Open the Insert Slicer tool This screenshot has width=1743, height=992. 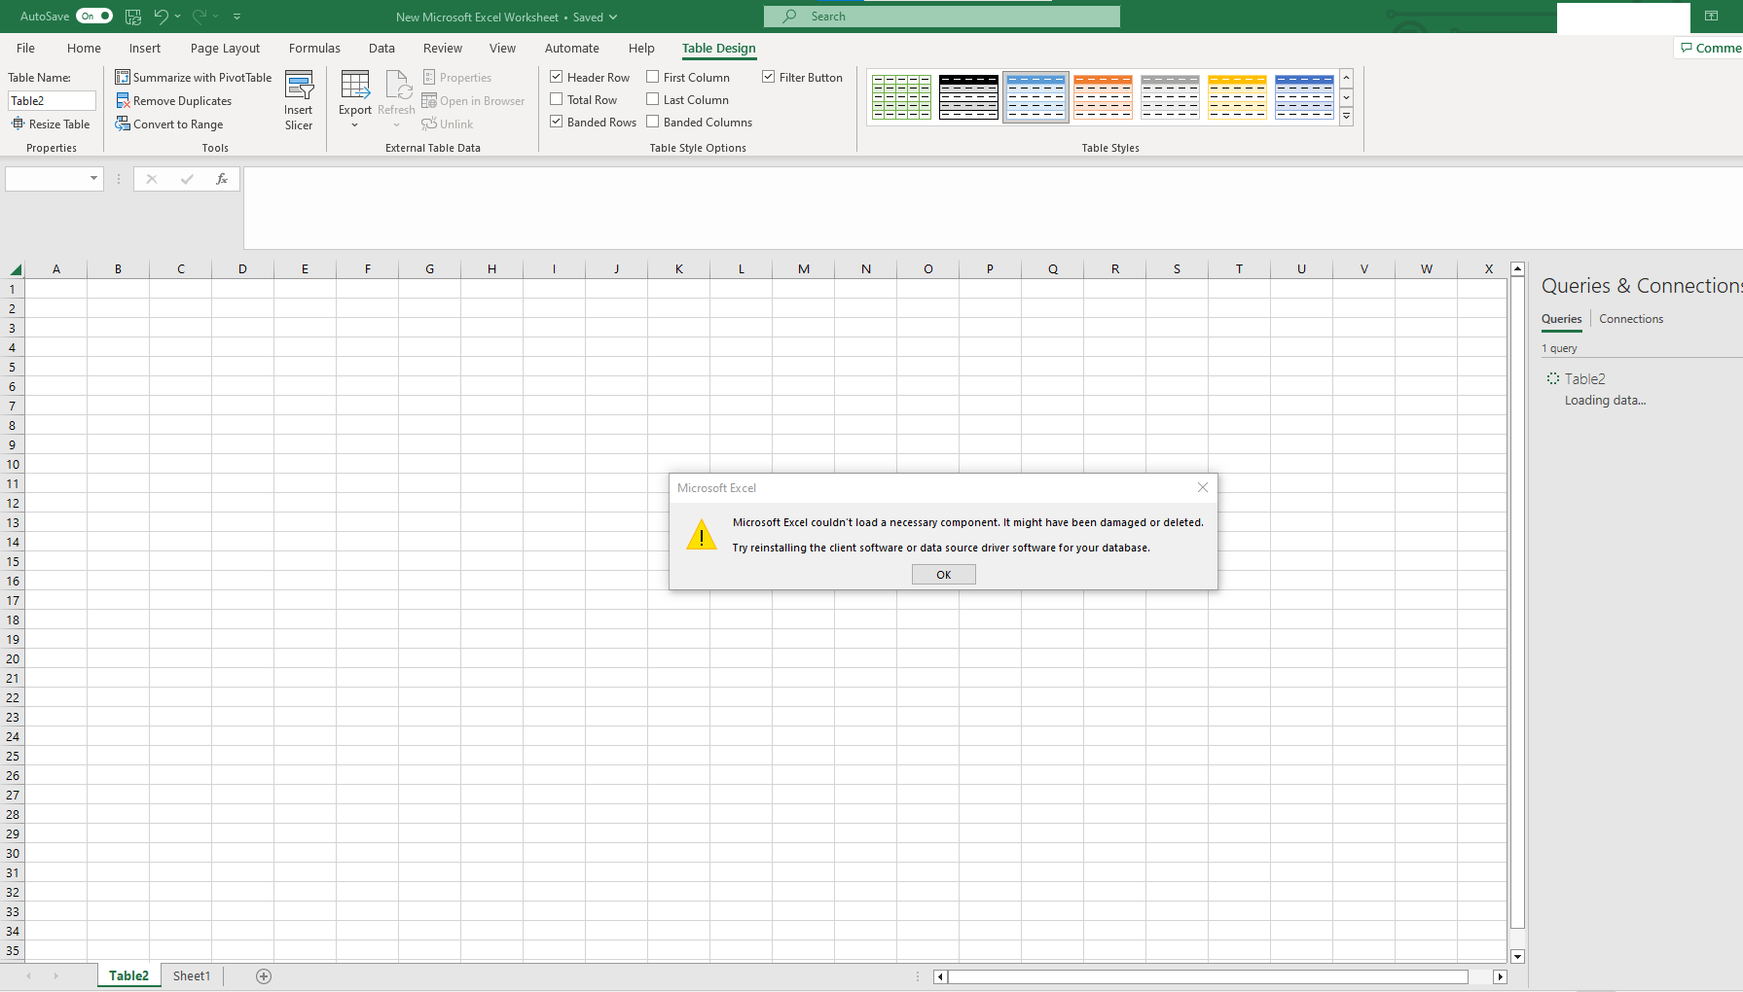pyautogui.click(x=299, y=99)
